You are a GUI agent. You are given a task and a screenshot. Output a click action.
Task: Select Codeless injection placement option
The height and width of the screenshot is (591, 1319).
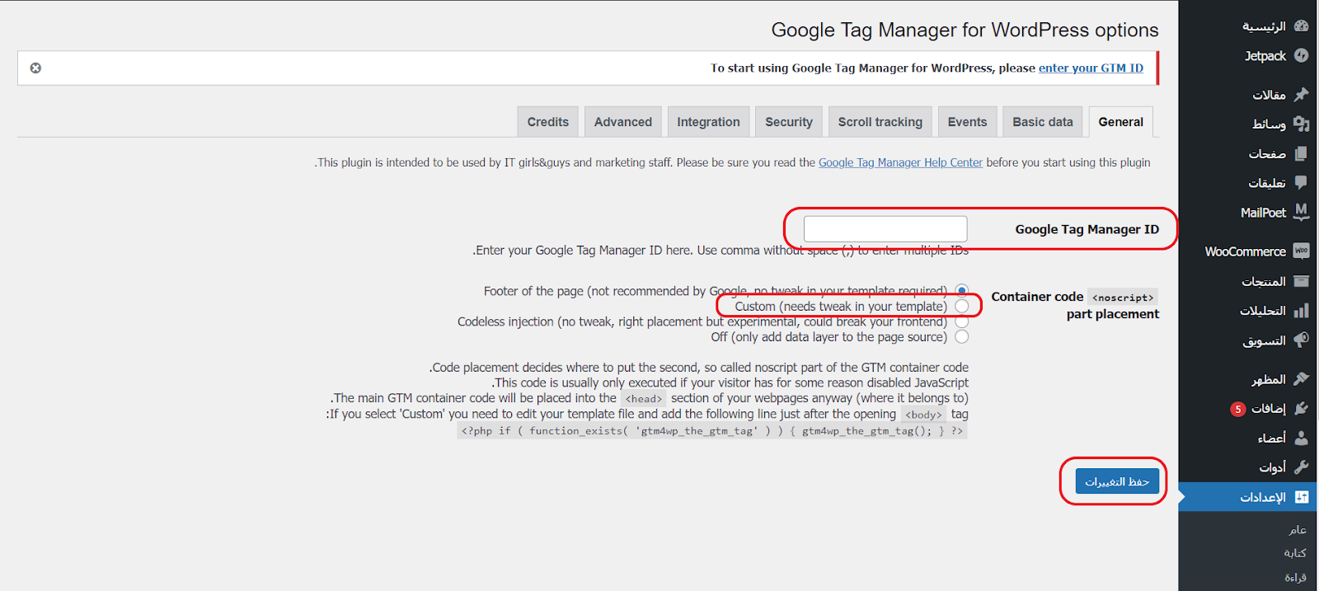(961, 321)
